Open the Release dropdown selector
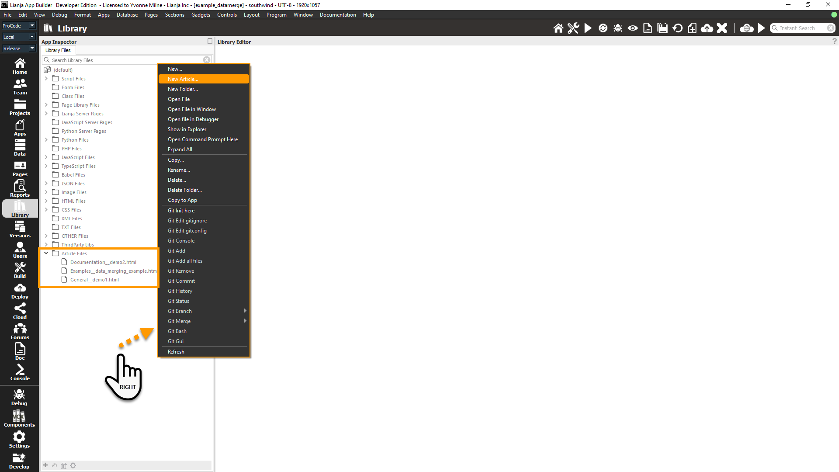Image resolution: width=839 pixels, height=472 pixels. pyautogui.click(x=18, y=49)
